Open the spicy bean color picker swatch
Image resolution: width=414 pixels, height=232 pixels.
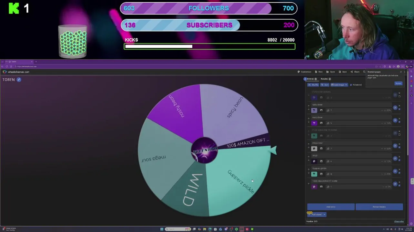(314, 110)
